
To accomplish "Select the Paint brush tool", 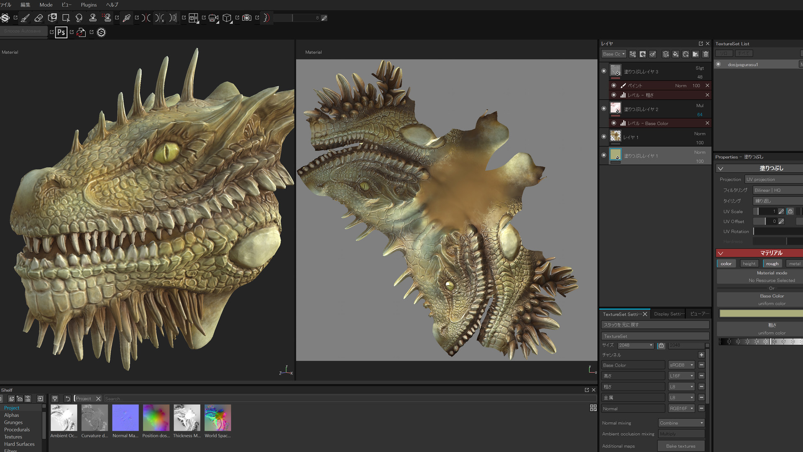I will point(25,18).
